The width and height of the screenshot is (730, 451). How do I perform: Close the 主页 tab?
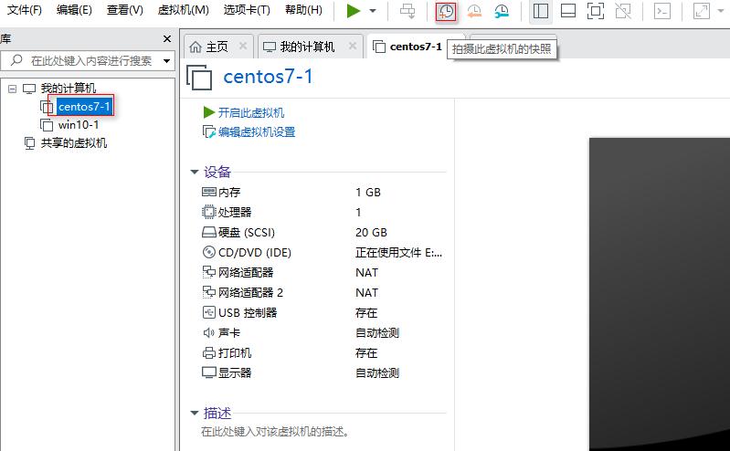tap(242, 46)
